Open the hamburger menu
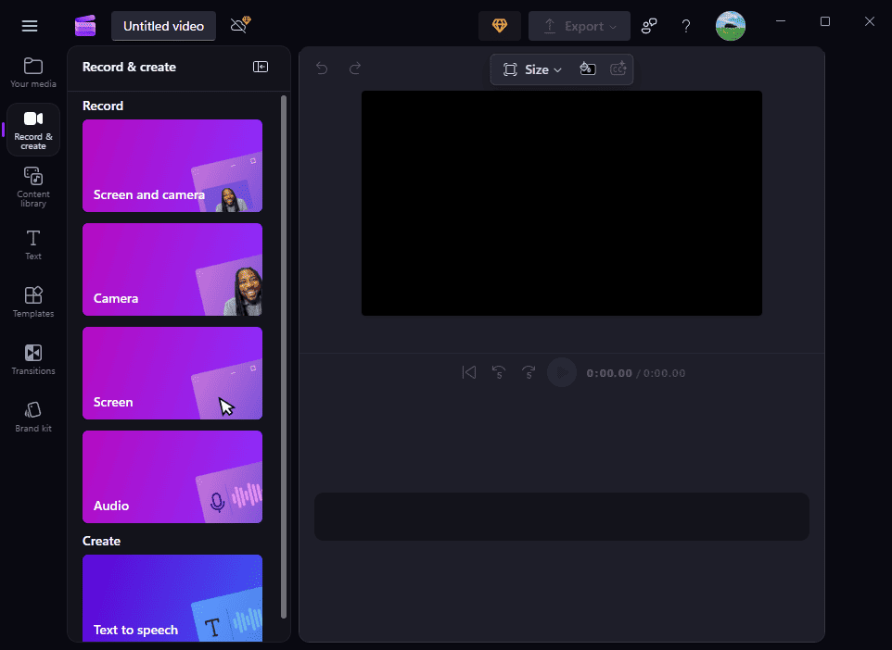This screenshot has width=892, height=650. click(x=29, y=25)
